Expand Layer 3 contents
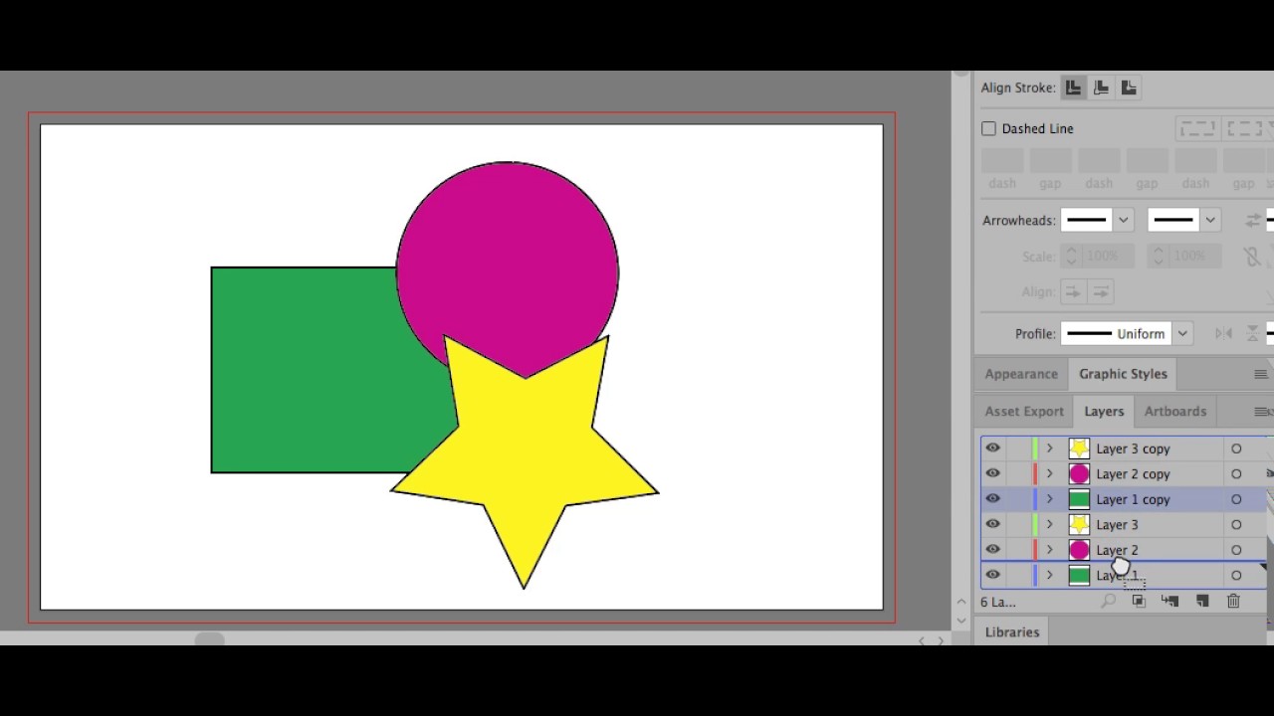This screenshot has width=1274, height=716. [1049, 525]
